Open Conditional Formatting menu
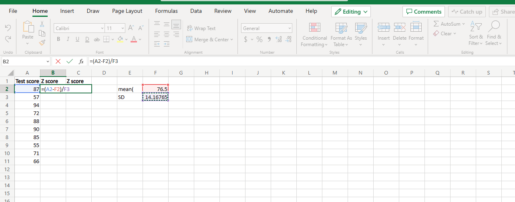This screenshot has height=202, width=515. pos(314,34)
